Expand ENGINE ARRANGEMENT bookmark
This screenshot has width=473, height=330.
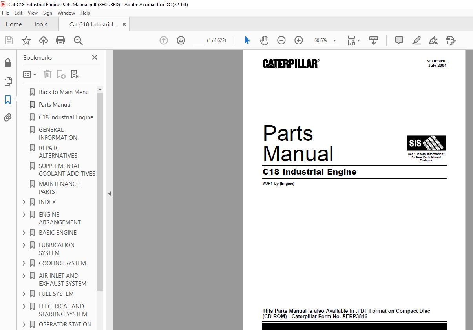[x=24, y=215]
